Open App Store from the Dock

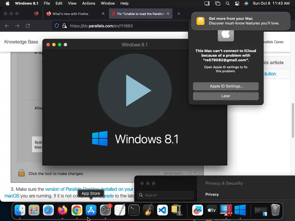pos(91,210)
